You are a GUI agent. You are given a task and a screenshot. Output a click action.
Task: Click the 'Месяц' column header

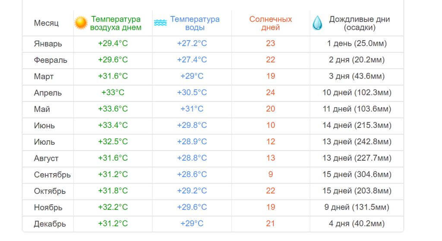(46, 23)
